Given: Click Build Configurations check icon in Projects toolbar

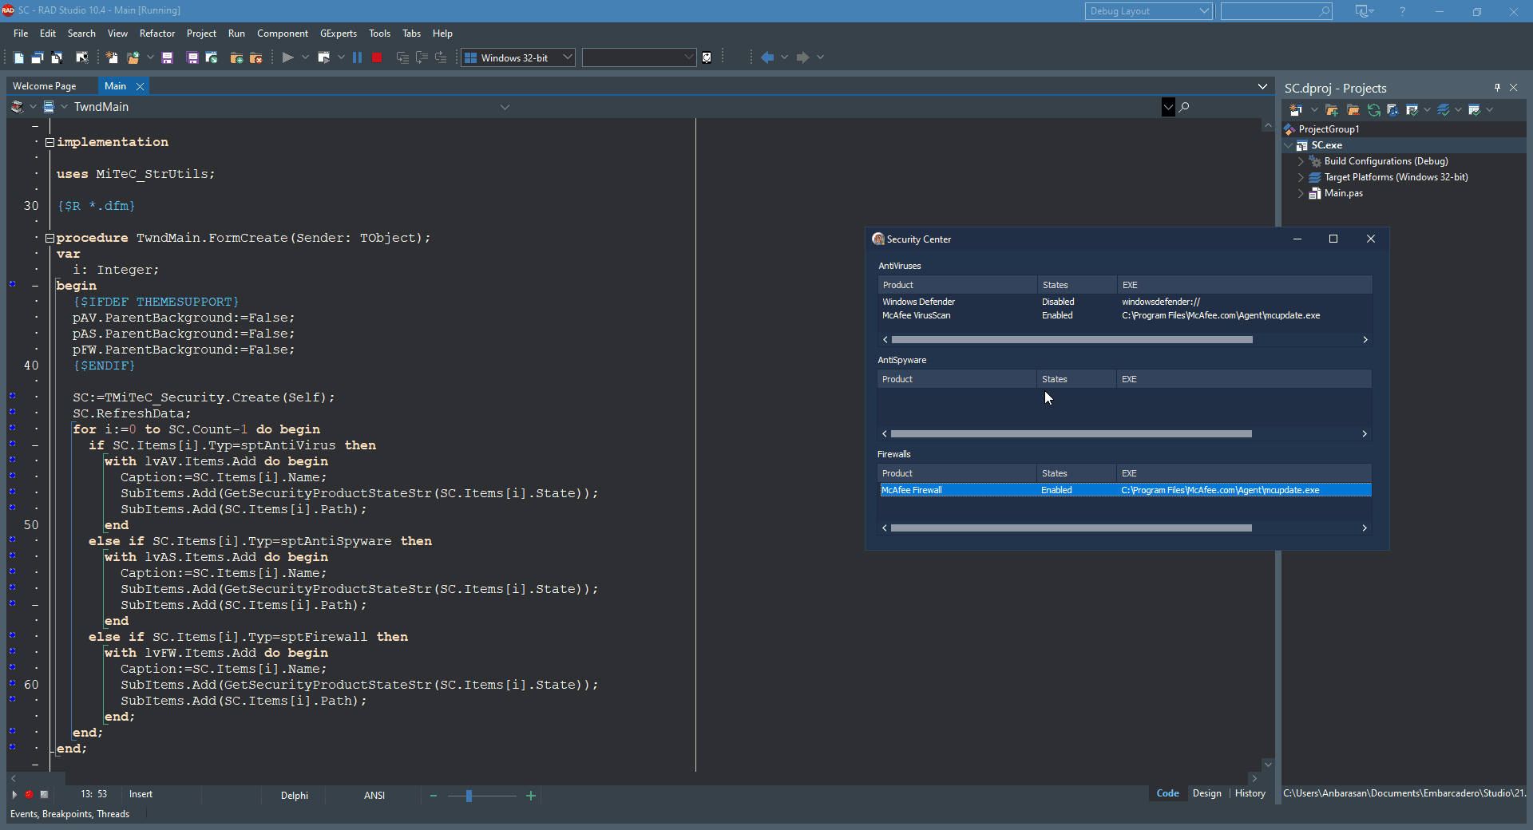Looking at the screenshot, I should [x=1412, y=110].
